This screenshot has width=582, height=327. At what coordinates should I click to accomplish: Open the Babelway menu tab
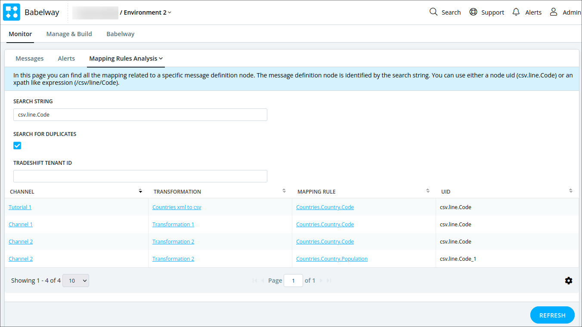pyautogui.click(x=121, y=34)
